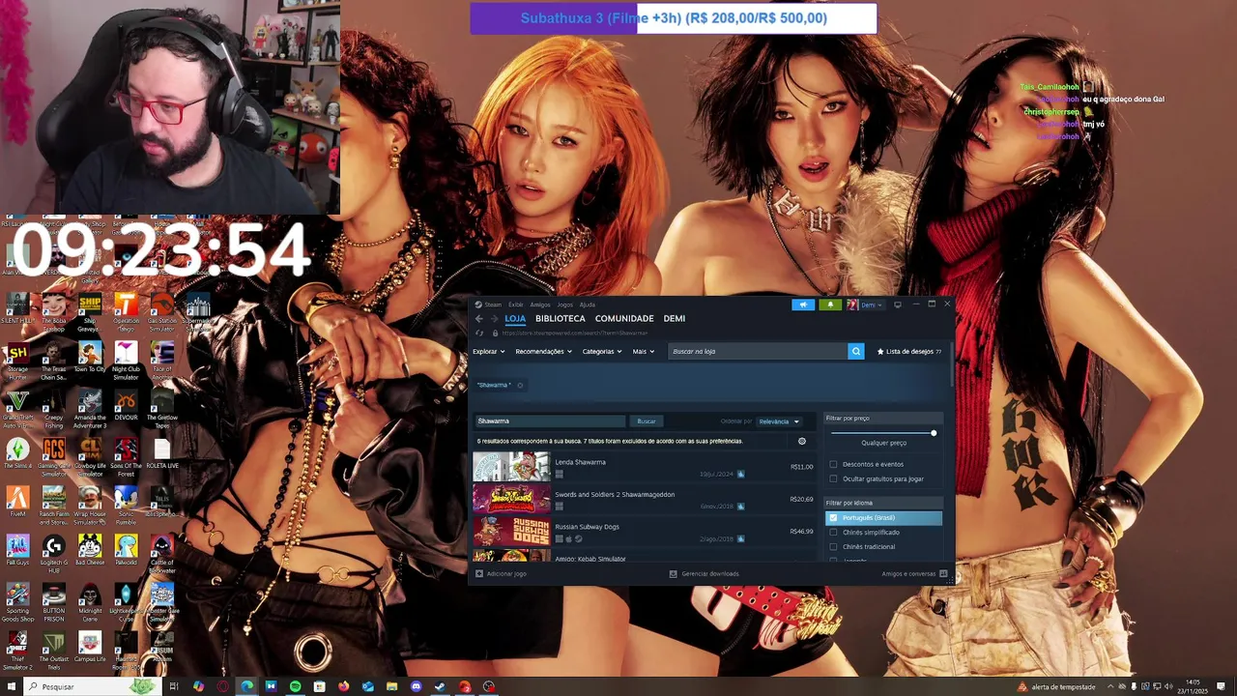This screenshot has width=1237, height=696.
Task: Select DEVOUR desktop shortcut
Action: coord(126,405)
